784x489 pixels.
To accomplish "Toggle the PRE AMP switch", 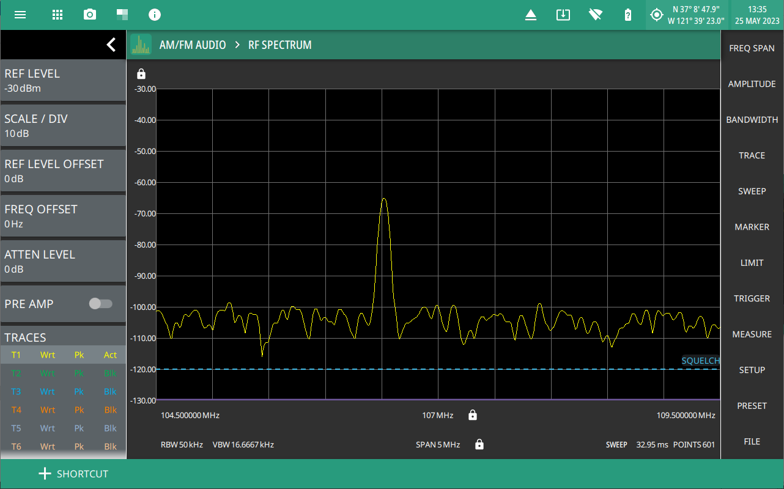I will (101, 304).
